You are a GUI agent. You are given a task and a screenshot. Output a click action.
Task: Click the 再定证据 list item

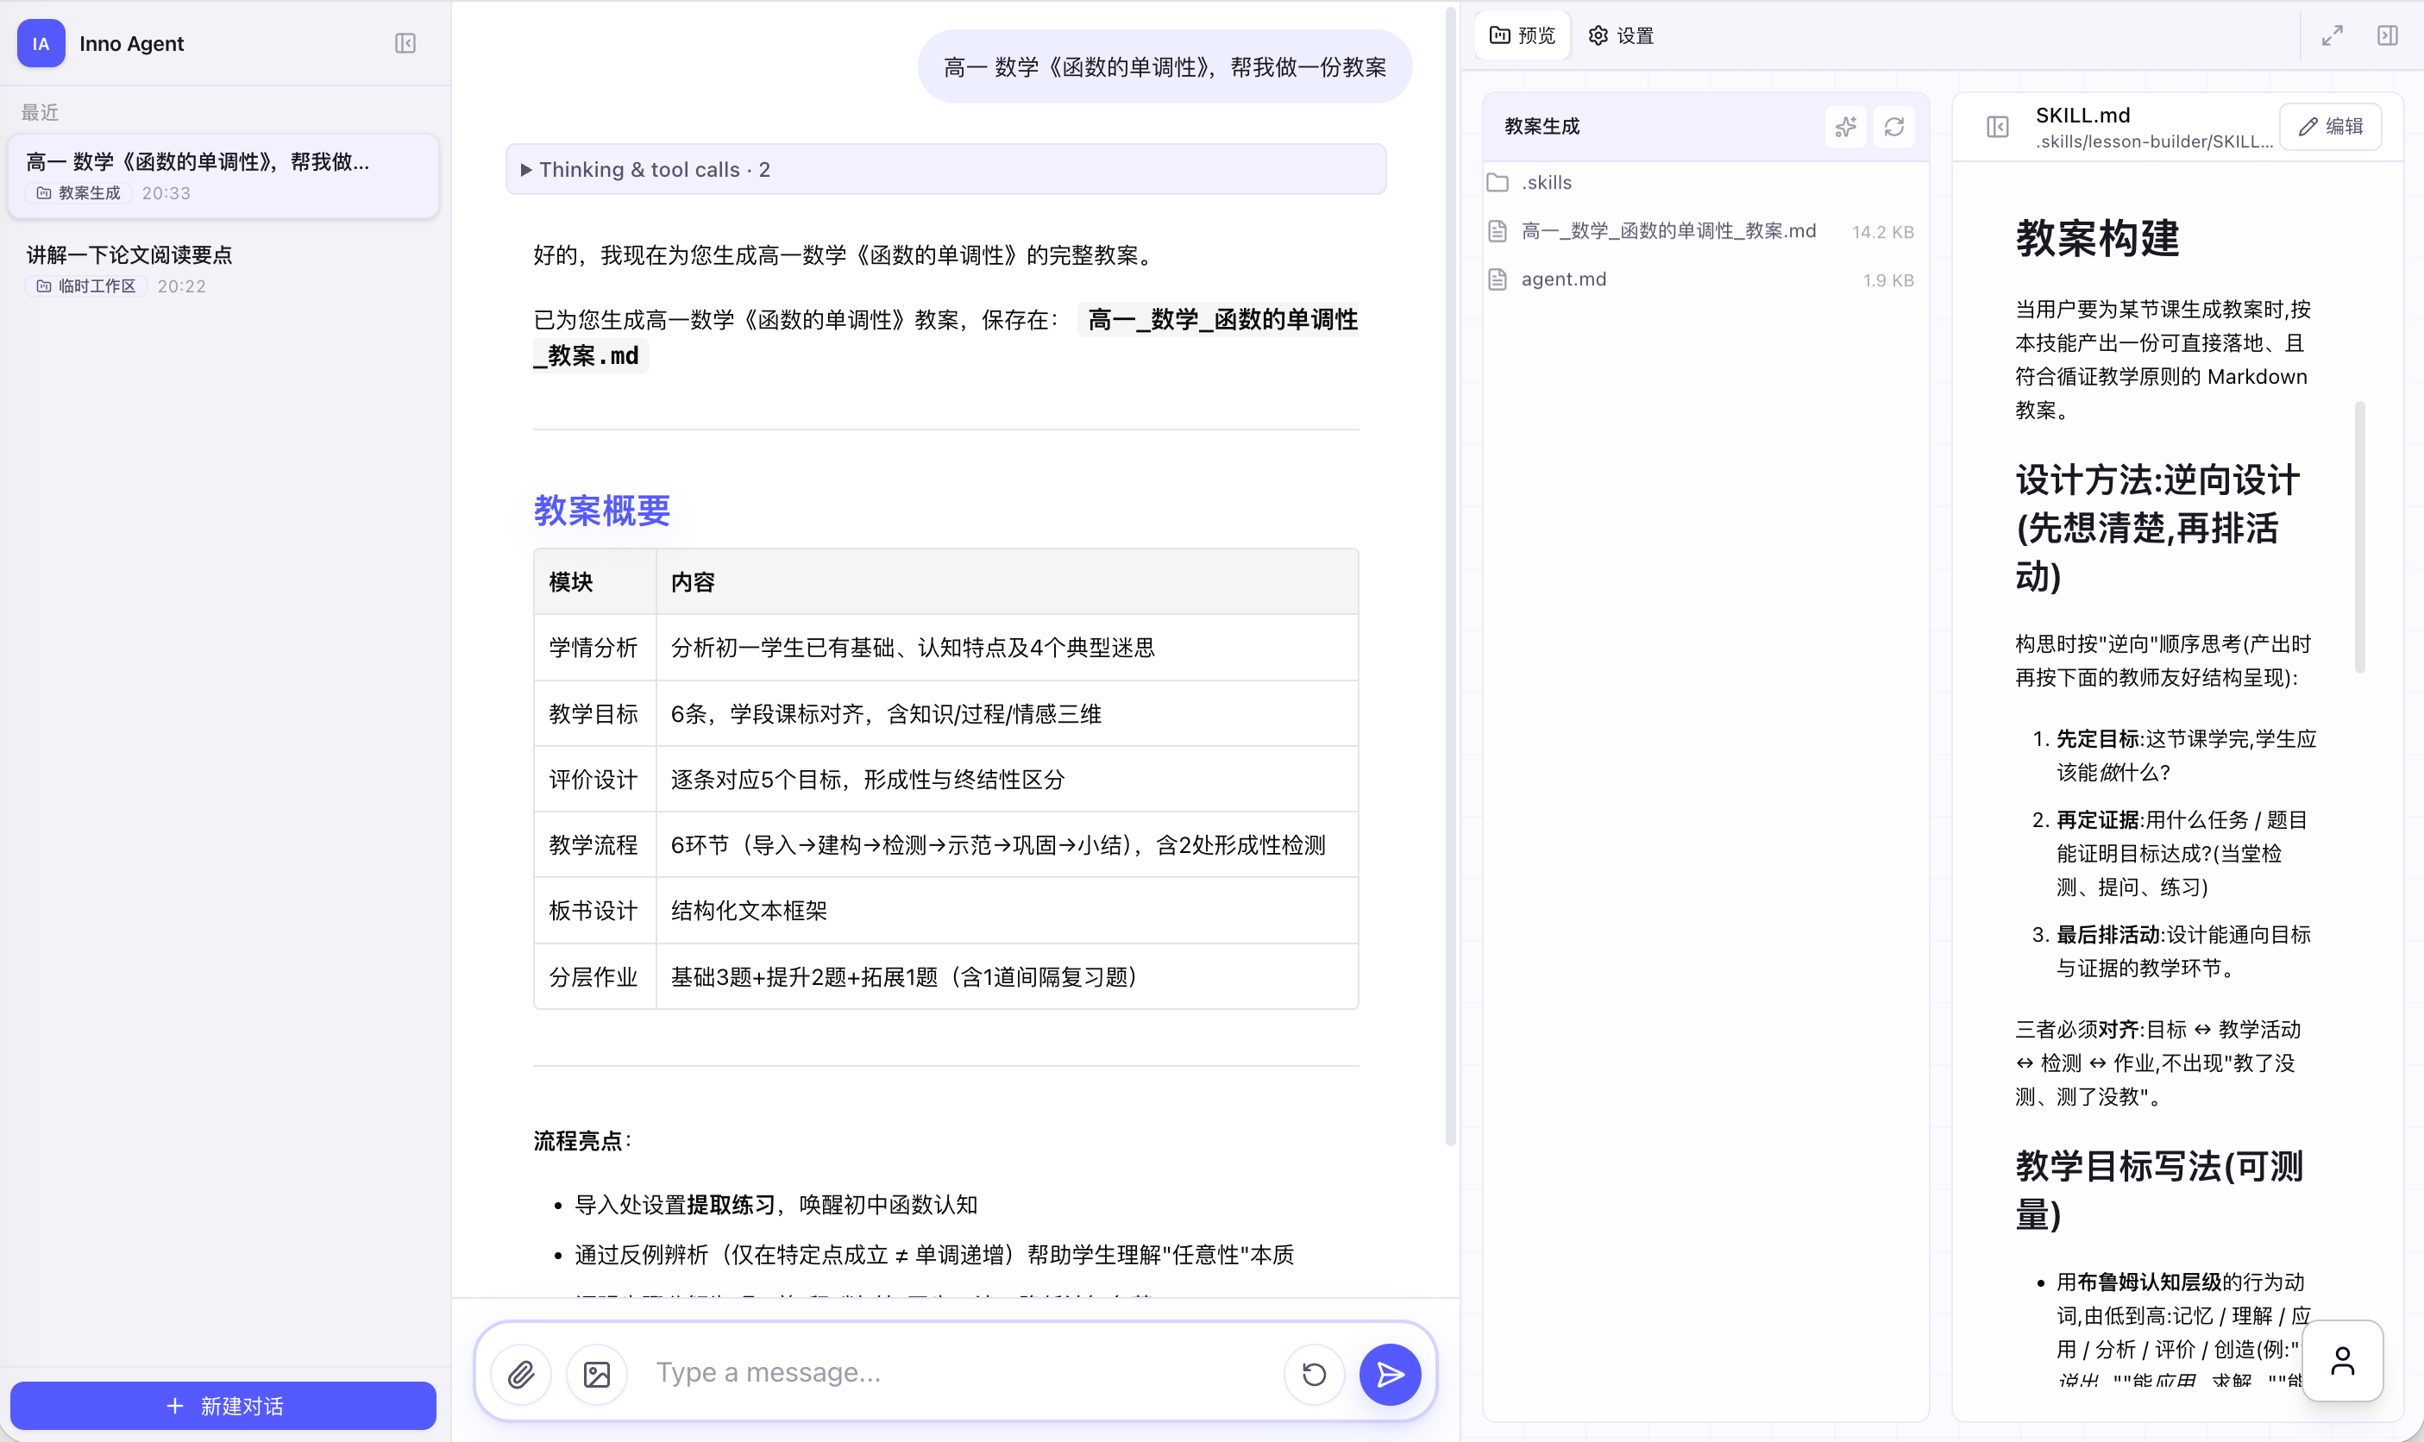(x=2182, y=853)
